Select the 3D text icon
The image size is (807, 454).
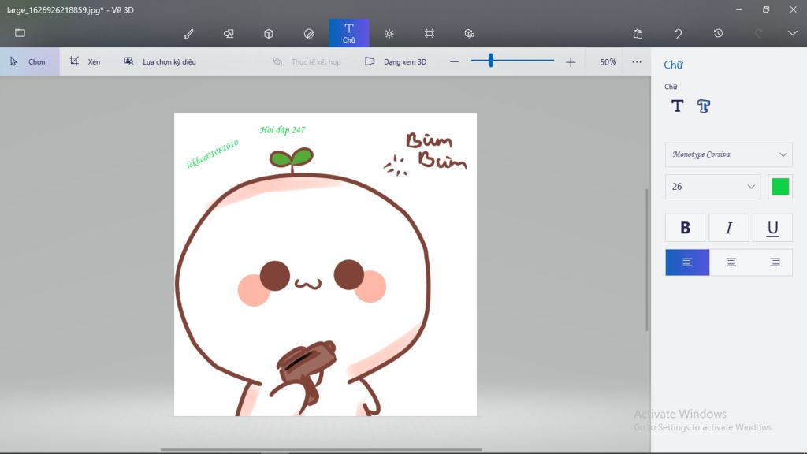point(704,106)
